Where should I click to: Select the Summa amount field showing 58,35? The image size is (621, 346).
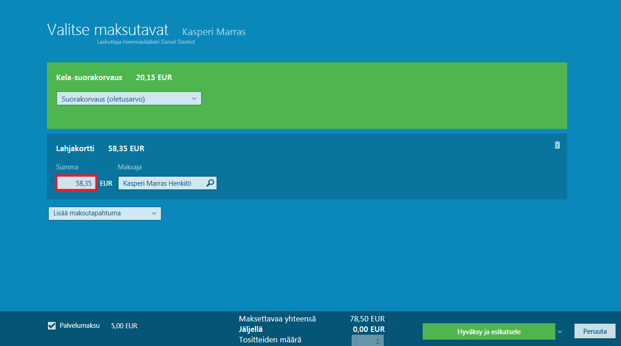tap(77, 183)
